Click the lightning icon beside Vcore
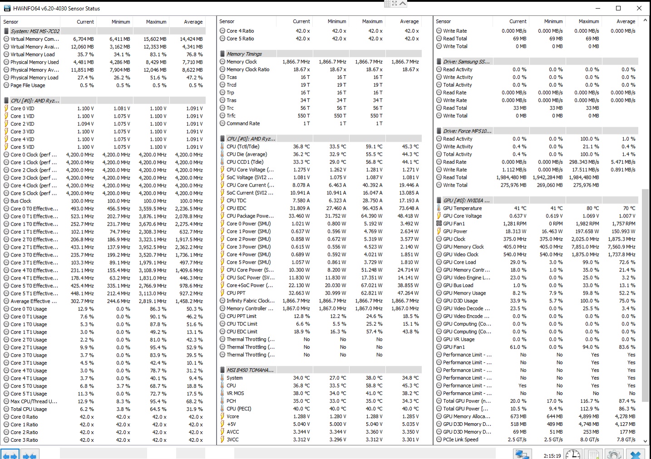 coord(222,416)
